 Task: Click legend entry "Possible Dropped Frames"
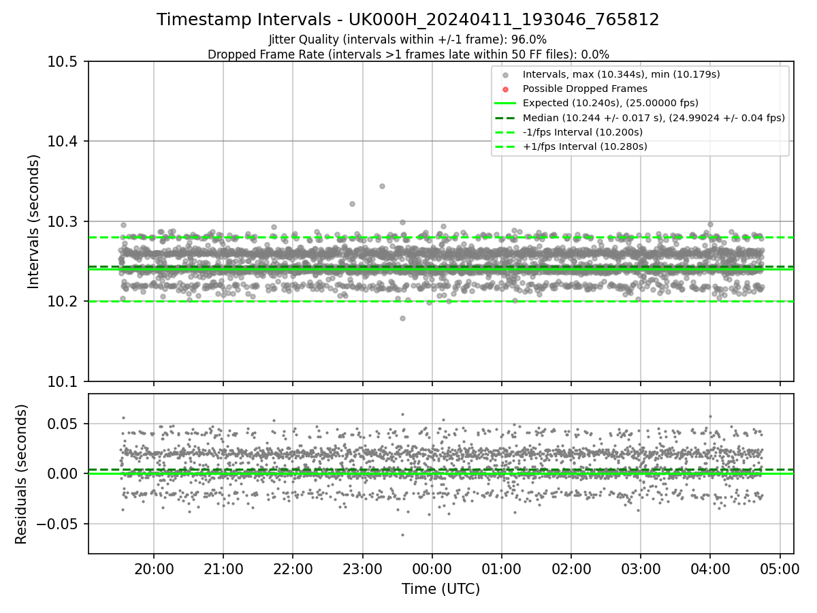pyautogui.click(x=585, y=89)
